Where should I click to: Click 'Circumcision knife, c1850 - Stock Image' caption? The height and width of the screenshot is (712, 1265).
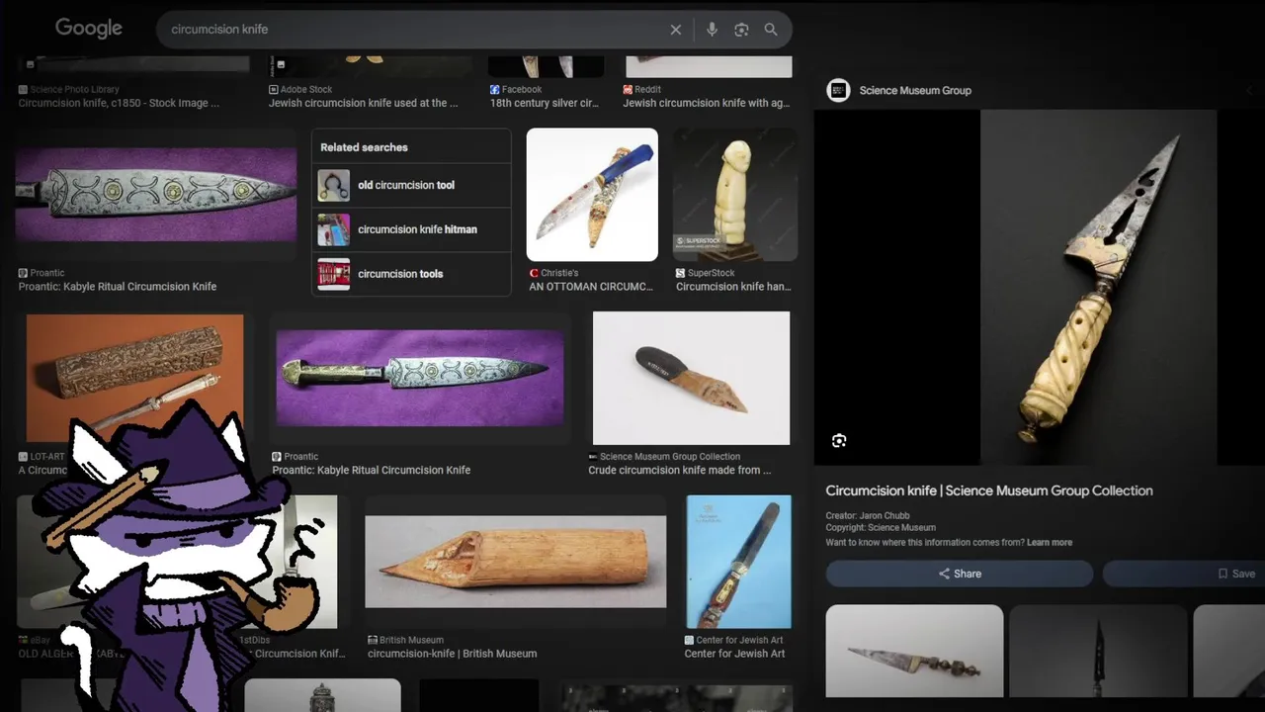pos(119,103)
